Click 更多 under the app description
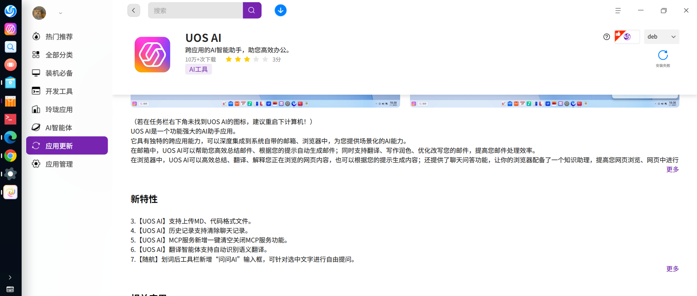697x296 pixels. coord(672,169)
